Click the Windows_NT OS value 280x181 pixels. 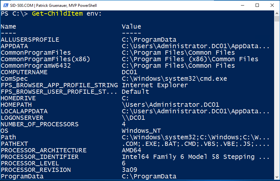141,131
